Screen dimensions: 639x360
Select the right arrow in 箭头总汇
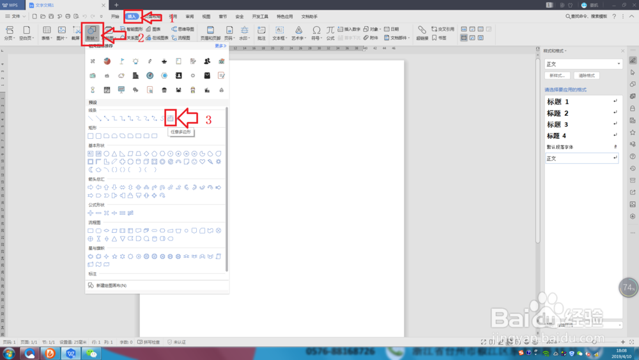(x=91, y=187)
